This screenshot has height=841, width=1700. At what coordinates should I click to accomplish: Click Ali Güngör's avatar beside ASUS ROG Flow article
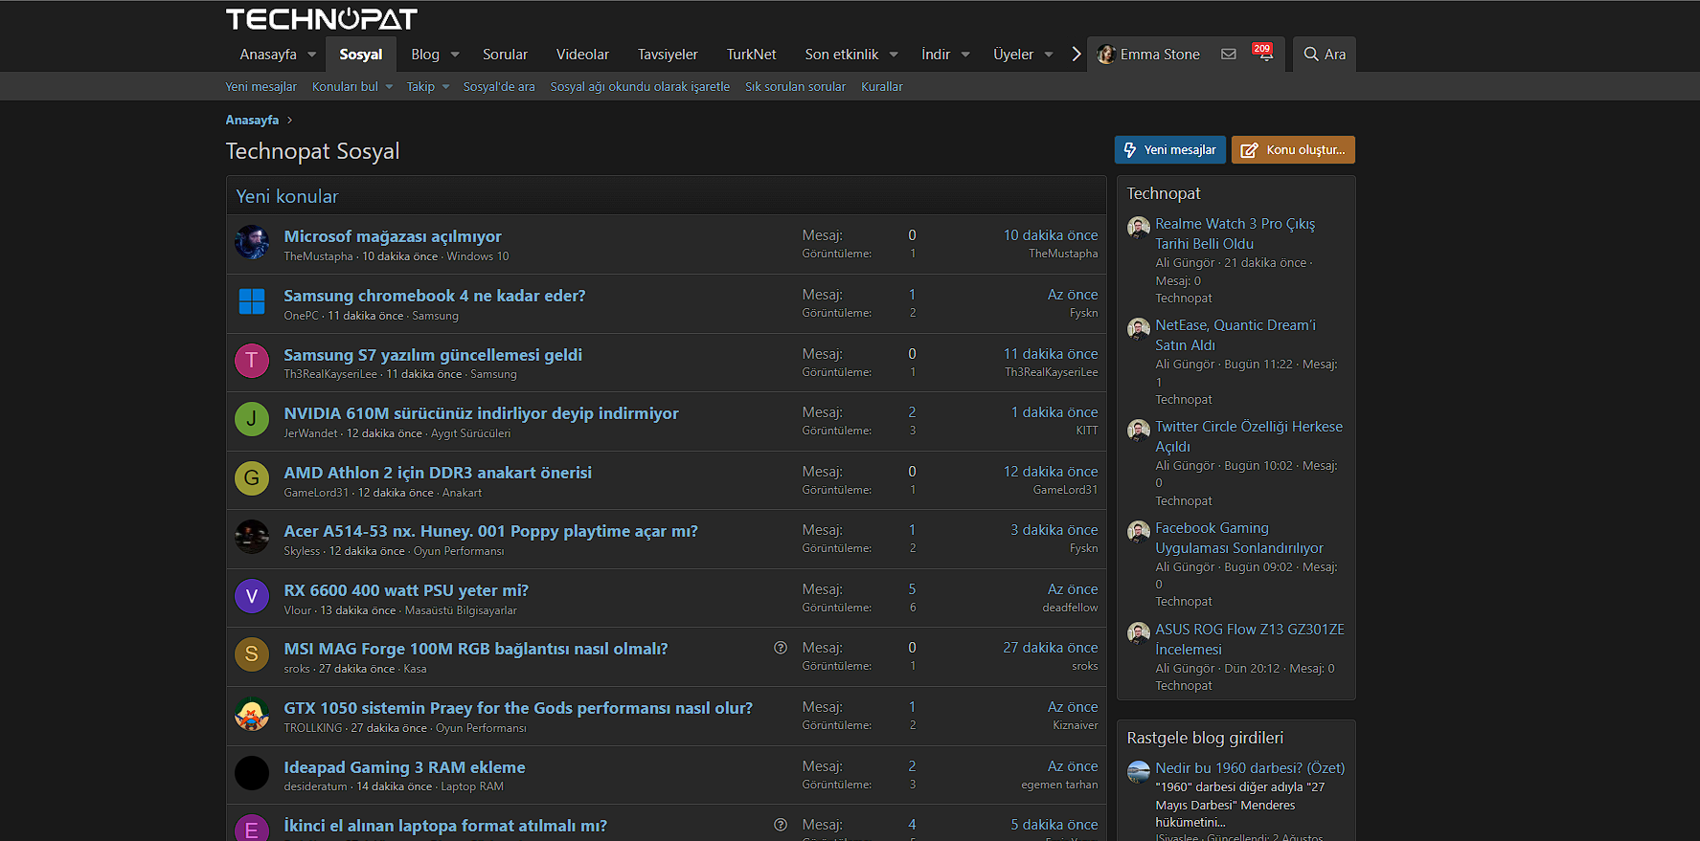click(x=1139, y=632)
